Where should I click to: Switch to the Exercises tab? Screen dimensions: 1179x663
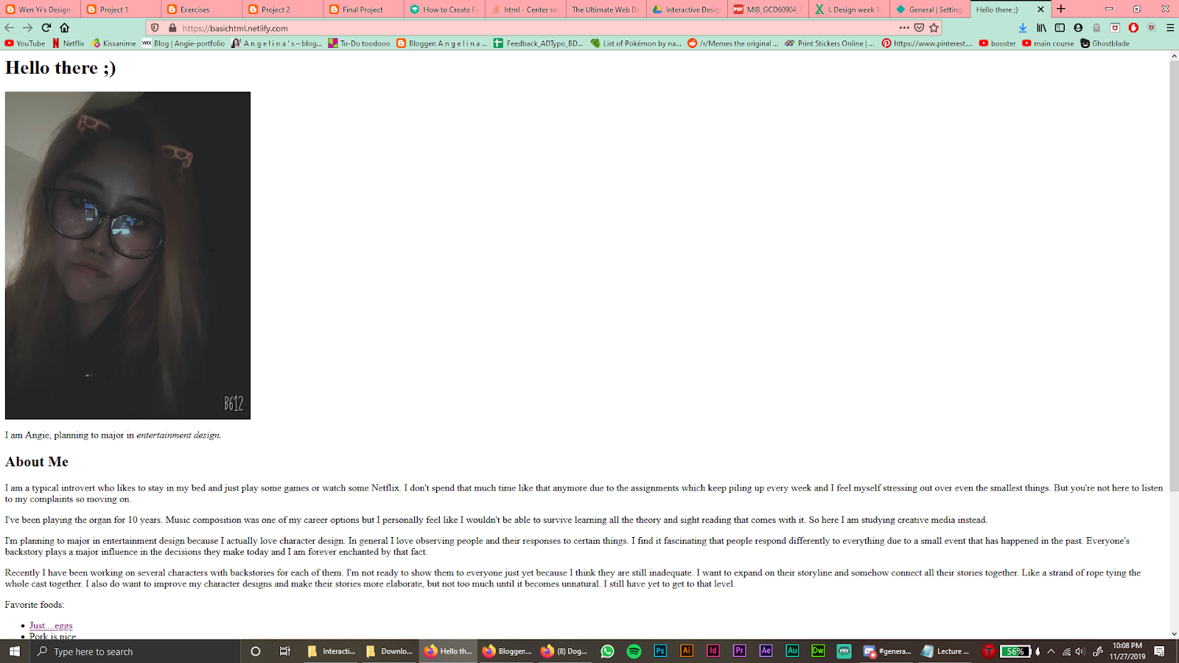202,10
